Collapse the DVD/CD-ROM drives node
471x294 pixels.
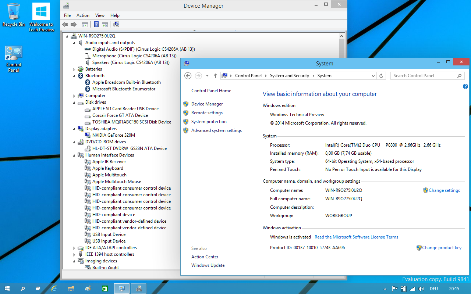click(74, 142)
